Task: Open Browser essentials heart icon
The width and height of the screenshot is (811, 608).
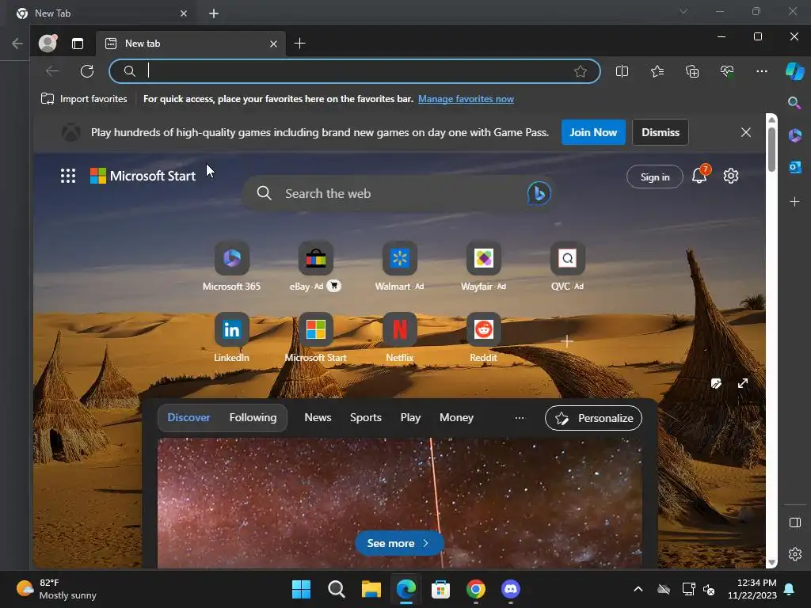Action: [x=727, y=71]
